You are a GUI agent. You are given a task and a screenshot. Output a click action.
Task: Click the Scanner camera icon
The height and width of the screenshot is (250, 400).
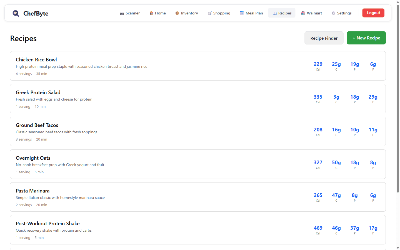(x=122, y=13)
